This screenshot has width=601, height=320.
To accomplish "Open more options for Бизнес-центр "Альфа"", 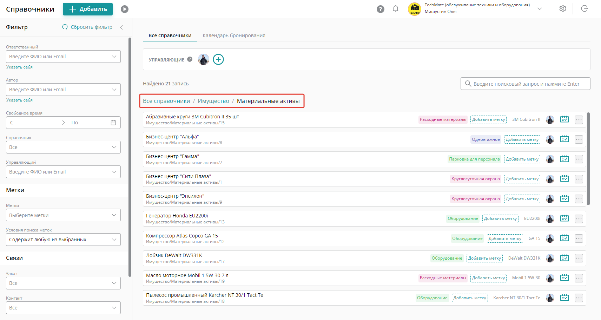I will coord(579,139).
